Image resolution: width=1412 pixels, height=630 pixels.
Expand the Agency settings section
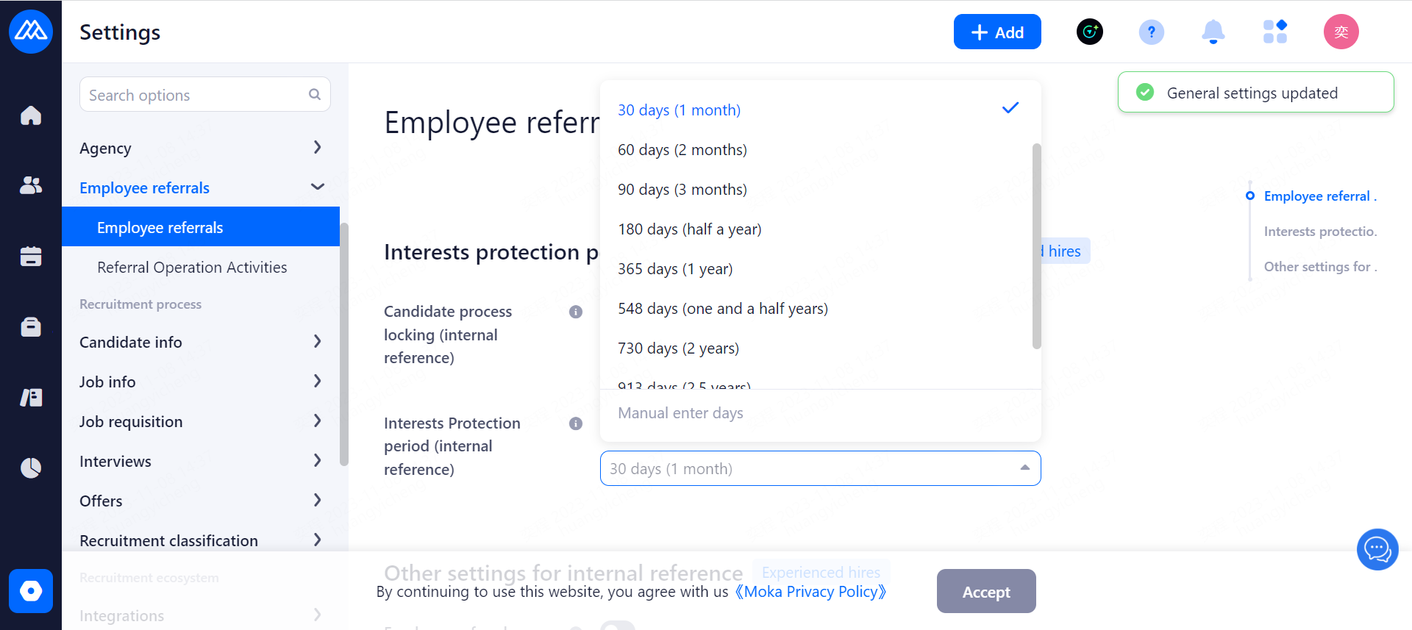click(x=317, y=148)
